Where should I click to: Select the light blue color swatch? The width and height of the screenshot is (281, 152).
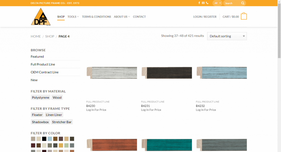coord(50,139)
